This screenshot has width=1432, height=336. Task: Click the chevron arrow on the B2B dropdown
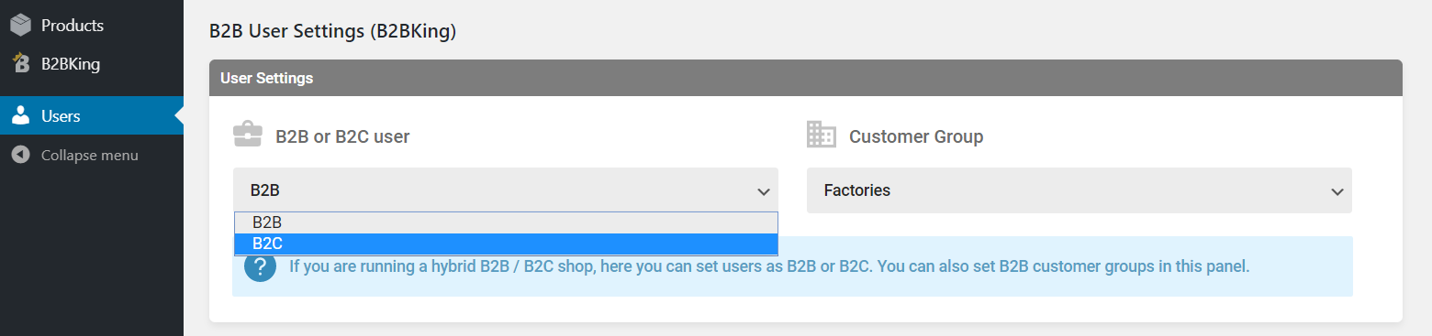click(763, 191)
